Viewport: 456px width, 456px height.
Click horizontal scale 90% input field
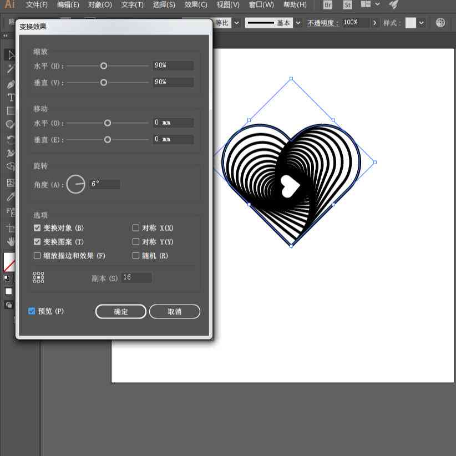click(173, 65)
